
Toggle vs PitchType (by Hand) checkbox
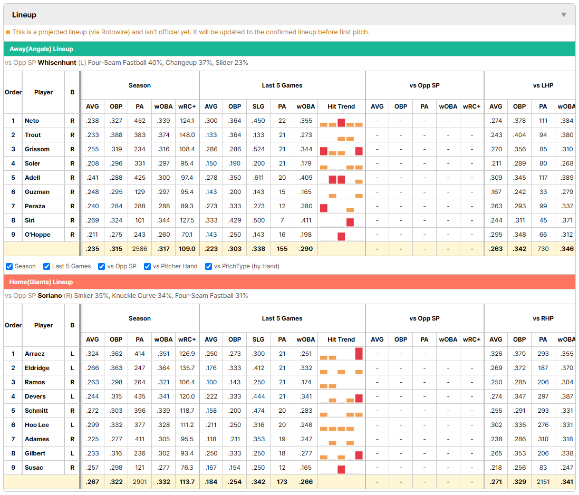209,267
